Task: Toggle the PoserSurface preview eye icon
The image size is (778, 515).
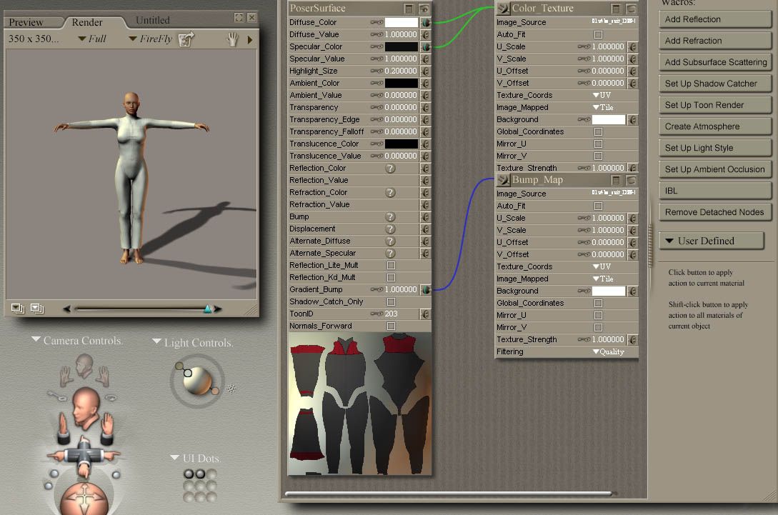Action: coord(424,9)
